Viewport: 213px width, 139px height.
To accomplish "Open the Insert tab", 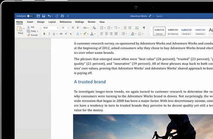I will [x=30, y=22].
